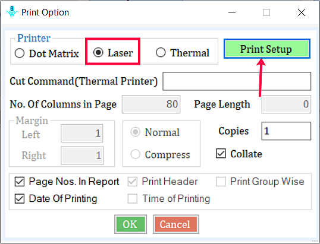
Task: Click the No. Of Columns in Page field
Action: (x=151, y=104)
